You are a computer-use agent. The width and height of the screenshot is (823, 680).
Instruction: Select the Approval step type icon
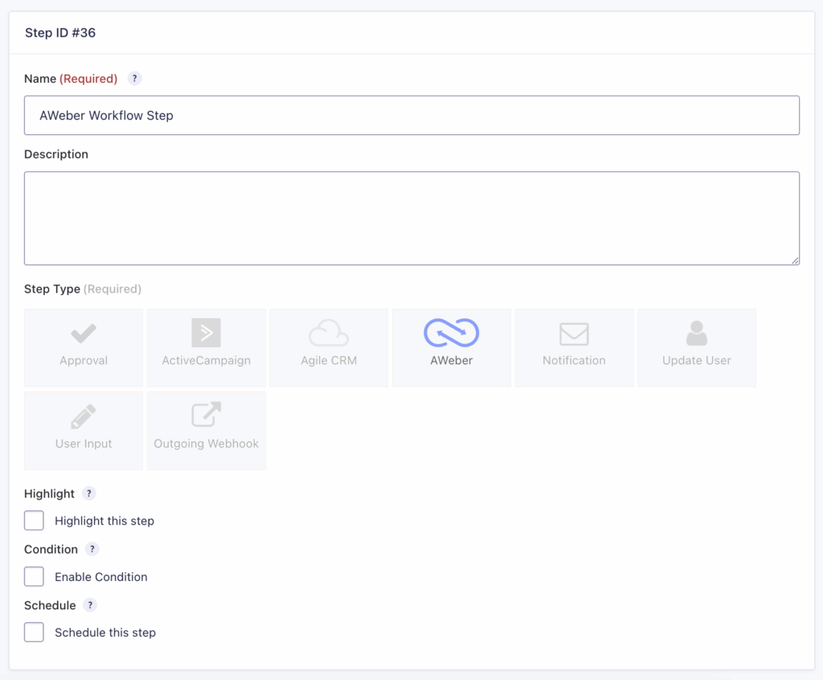click(83, 346)
